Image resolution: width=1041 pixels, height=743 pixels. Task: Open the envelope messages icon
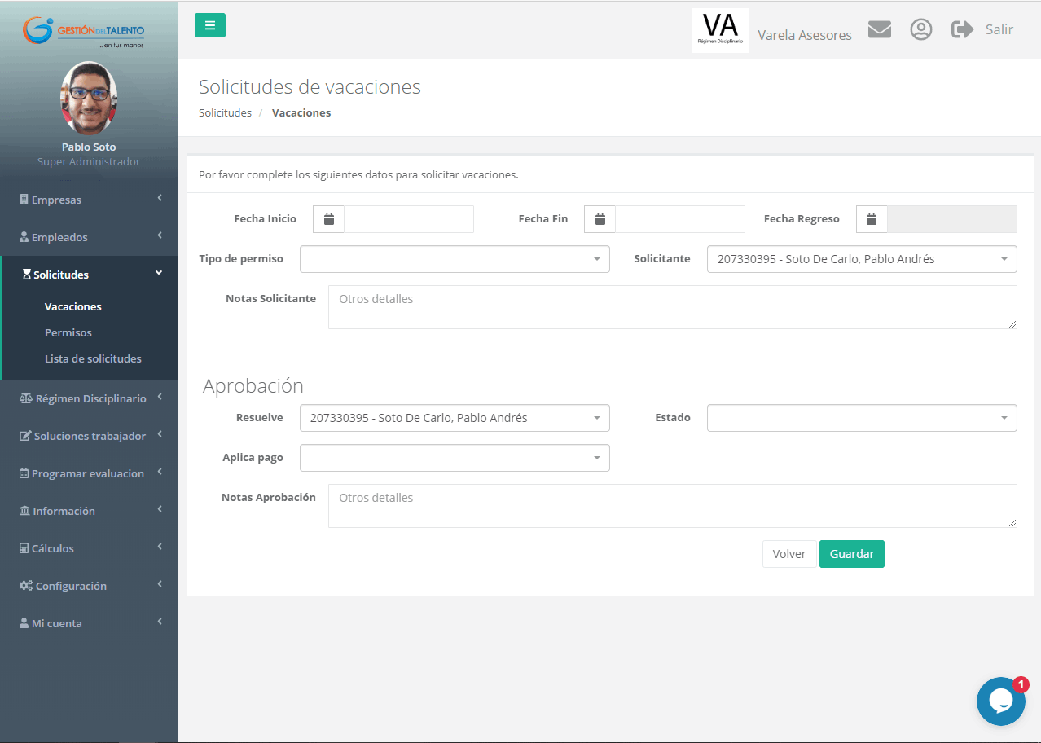point(879,29)
